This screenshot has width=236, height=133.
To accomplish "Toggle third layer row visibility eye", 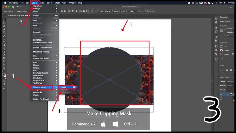I will click(221, 100).
